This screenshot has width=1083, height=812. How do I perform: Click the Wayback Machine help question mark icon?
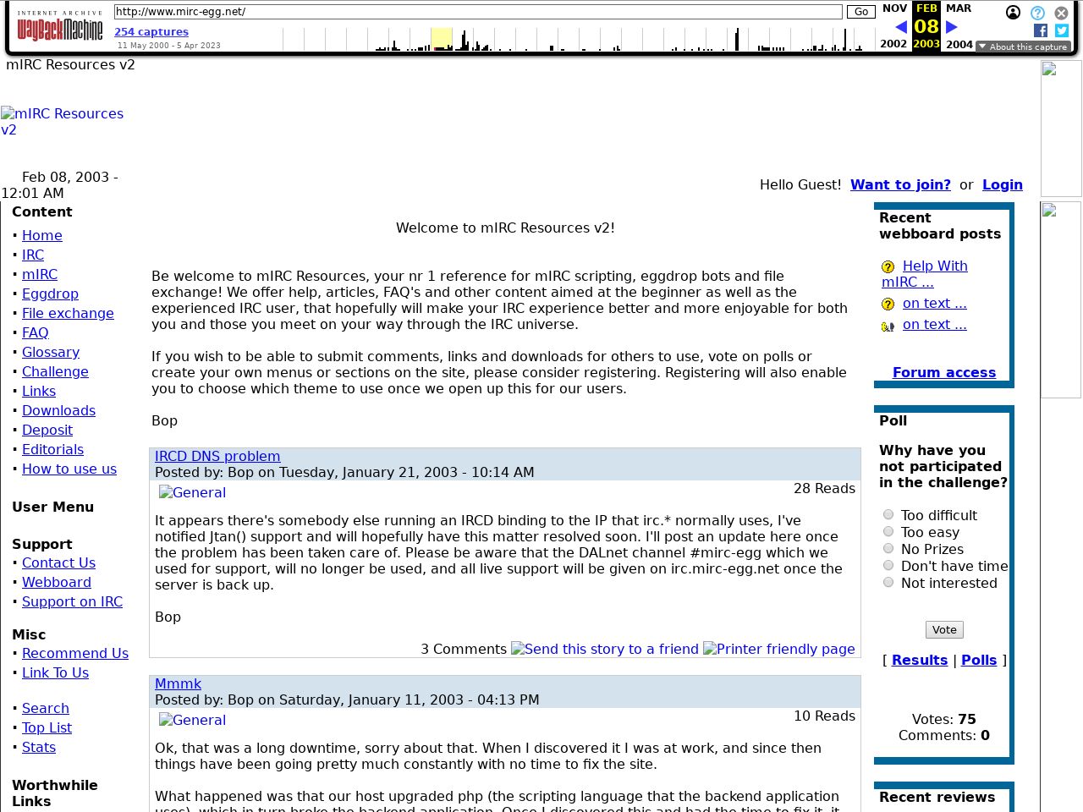pos(1037,13)
